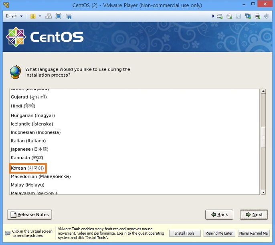This screenshot has width=275, height=245.
Task: Click the hard disk device icon
Action: click(x=220, y=16)
